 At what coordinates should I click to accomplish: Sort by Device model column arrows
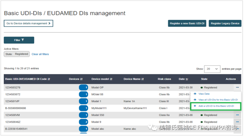coord(111,79)
